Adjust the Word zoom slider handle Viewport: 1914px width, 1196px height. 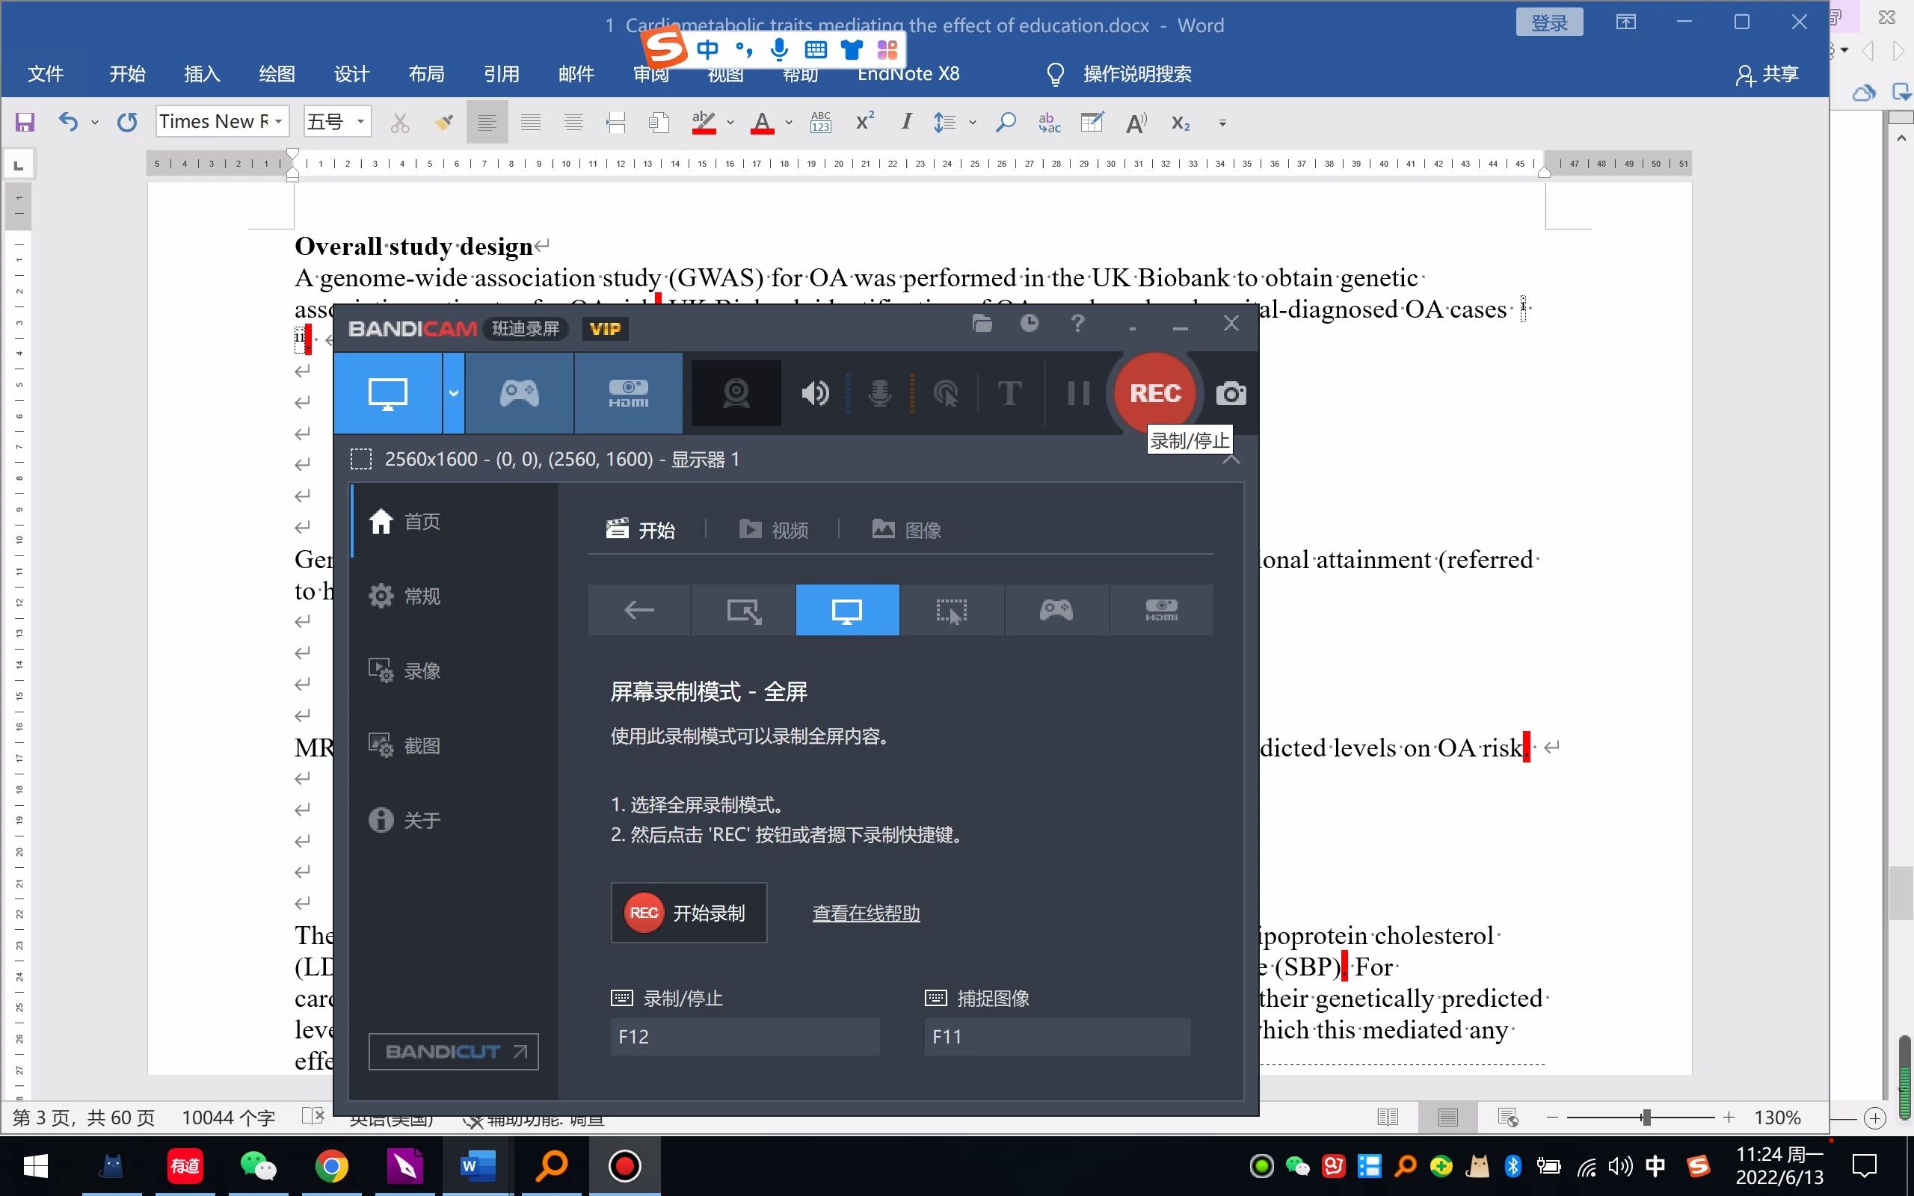1646,1117
